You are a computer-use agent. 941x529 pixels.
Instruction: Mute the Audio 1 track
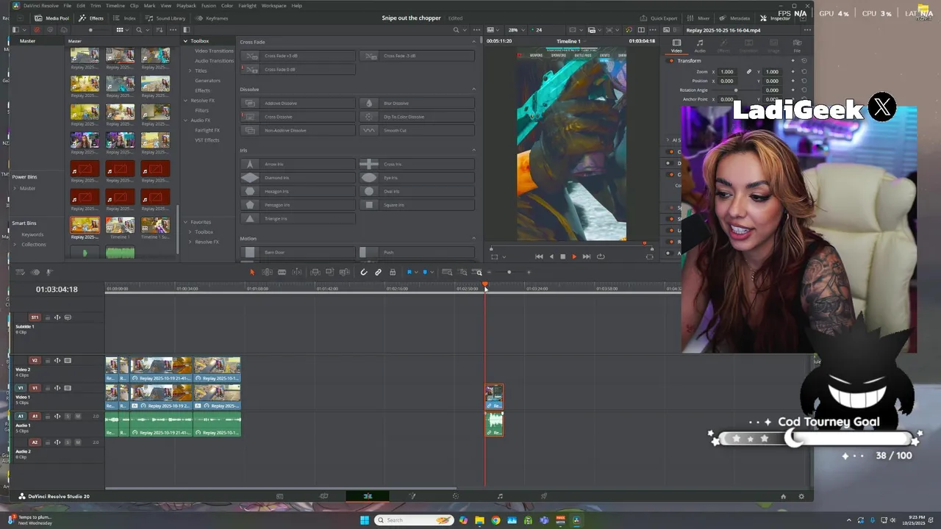pos(76,417)
